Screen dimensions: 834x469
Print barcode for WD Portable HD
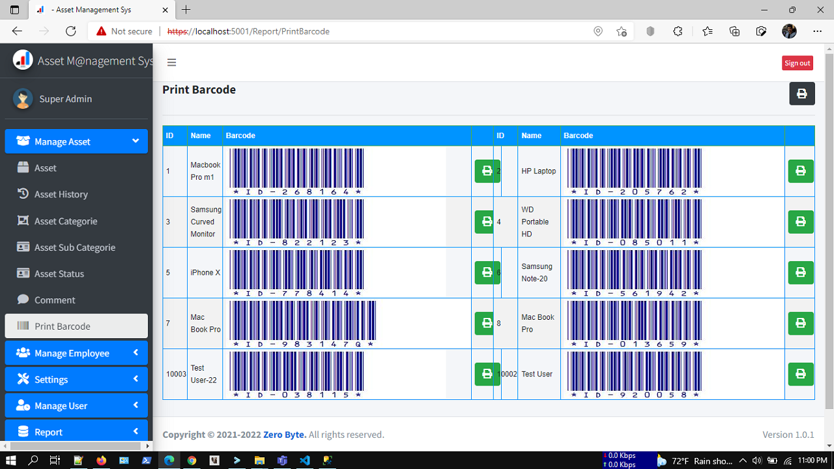801,221
